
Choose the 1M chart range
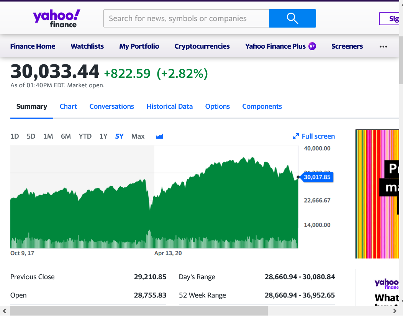48,136
